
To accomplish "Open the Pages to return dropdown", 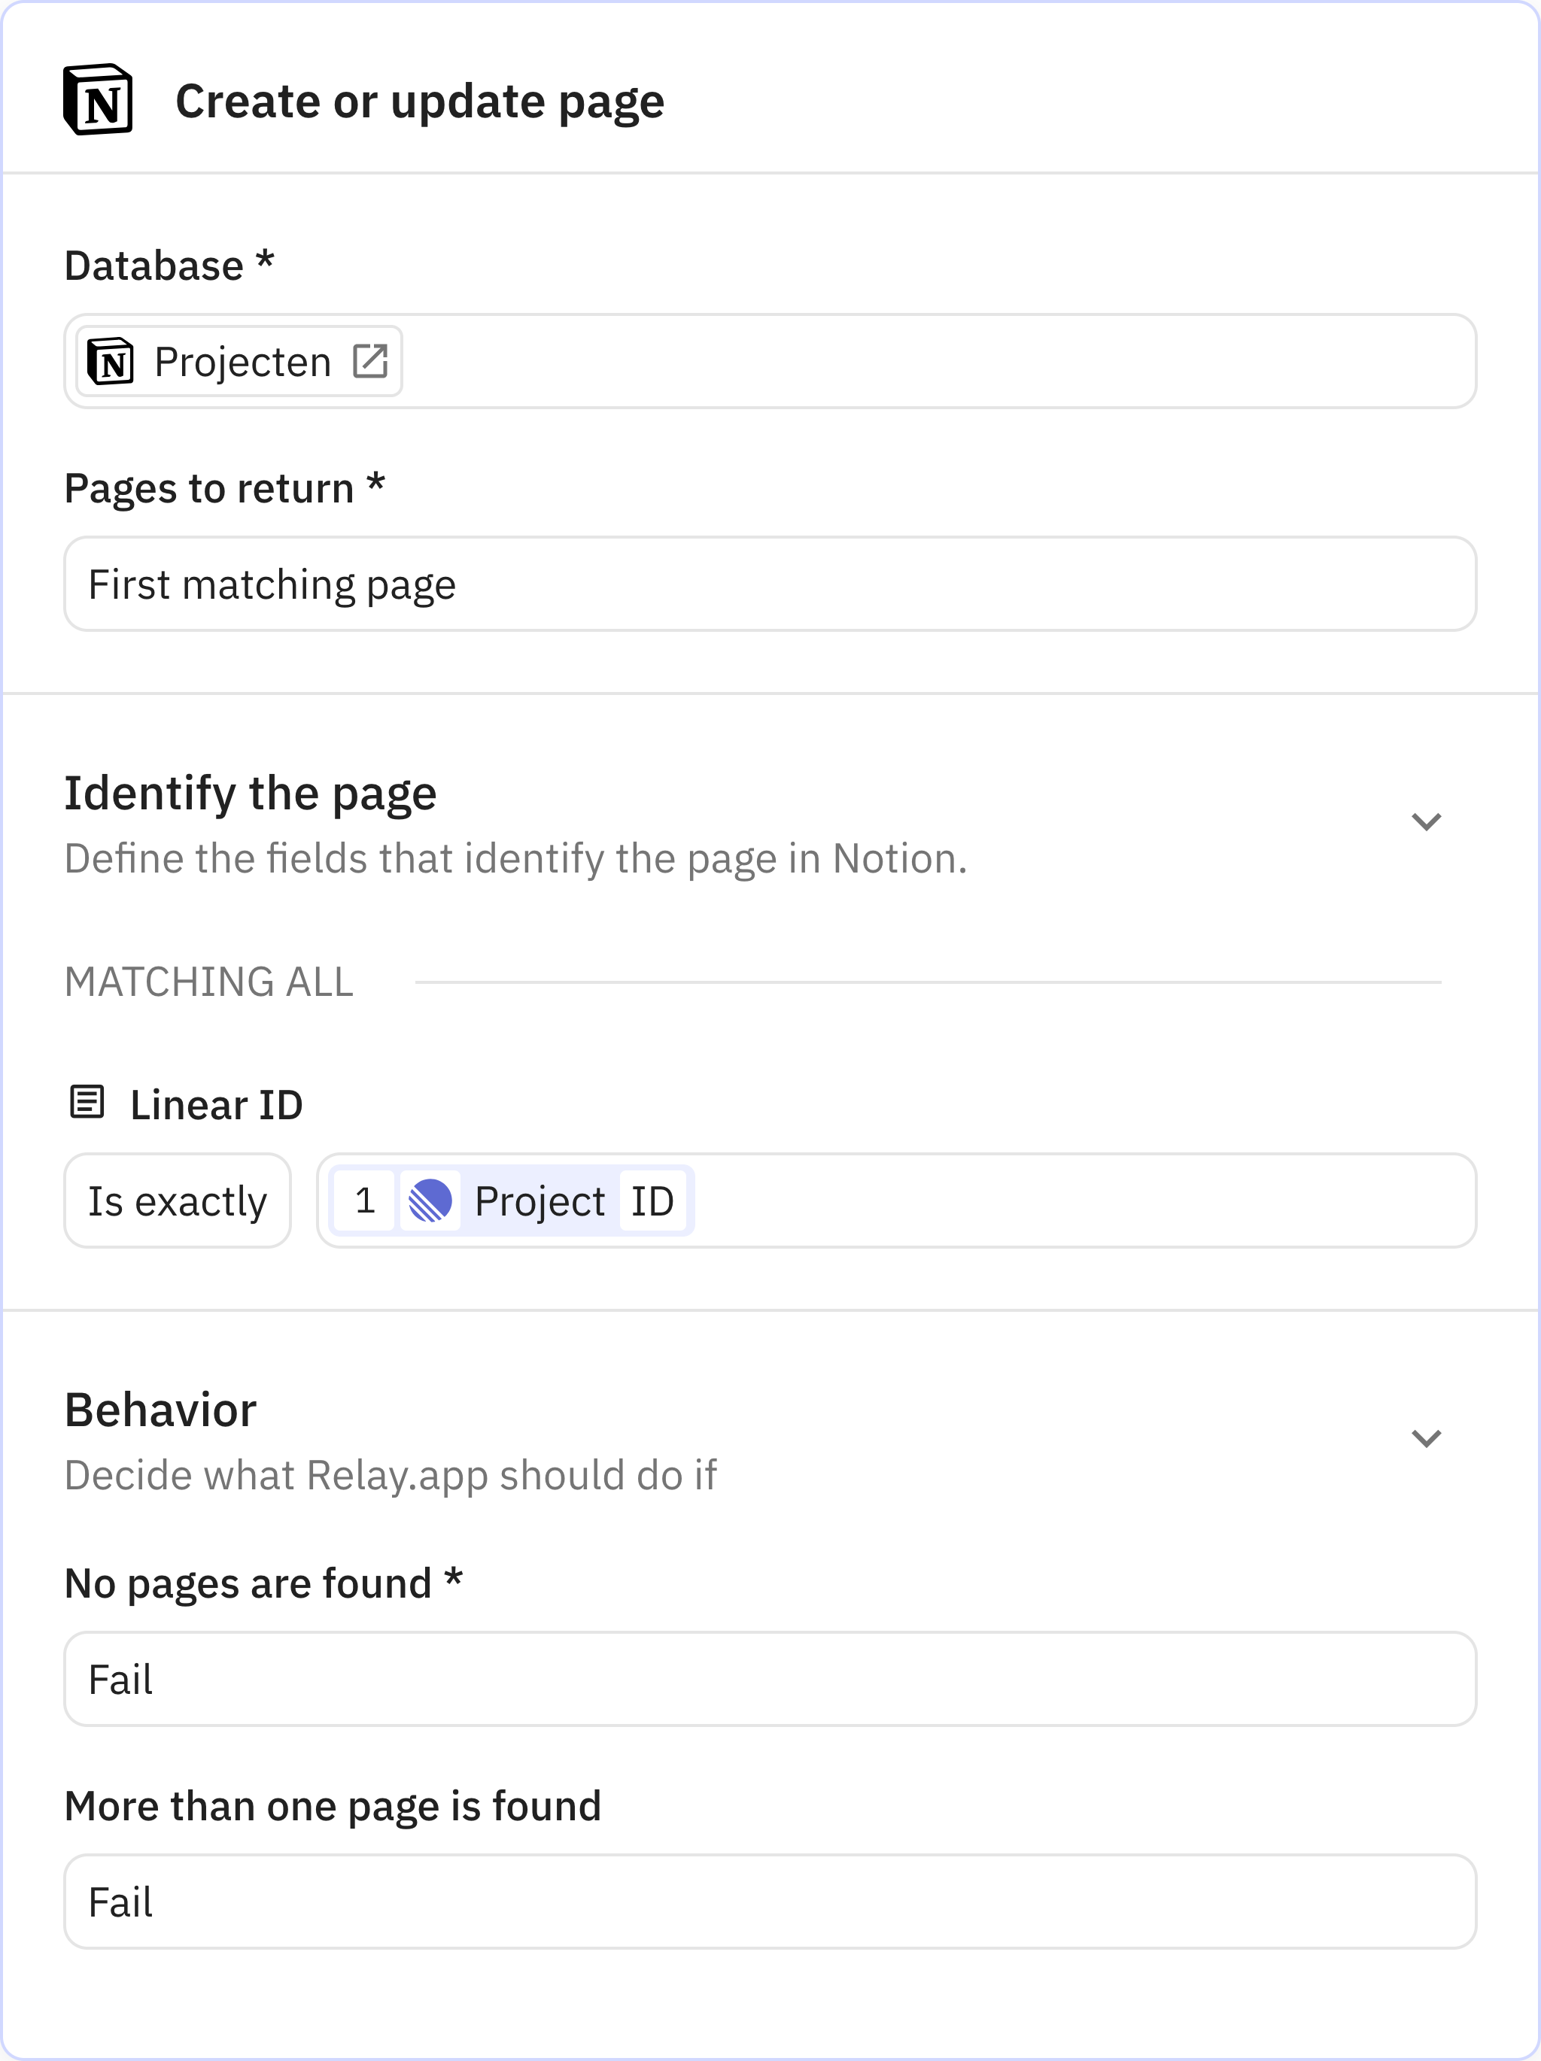I will coord(770,584).
